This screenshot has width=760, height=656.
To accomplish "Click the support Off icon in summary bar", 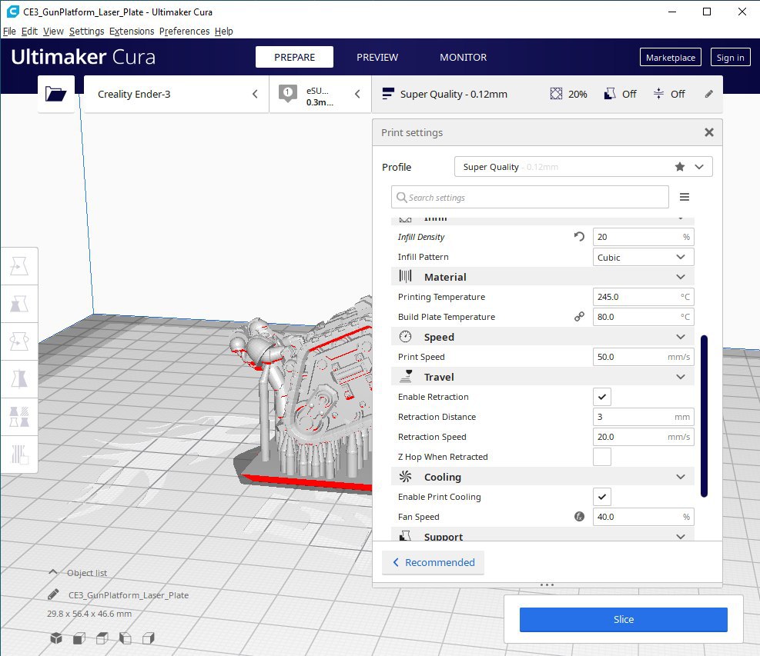I will click(x=610, y=94).
